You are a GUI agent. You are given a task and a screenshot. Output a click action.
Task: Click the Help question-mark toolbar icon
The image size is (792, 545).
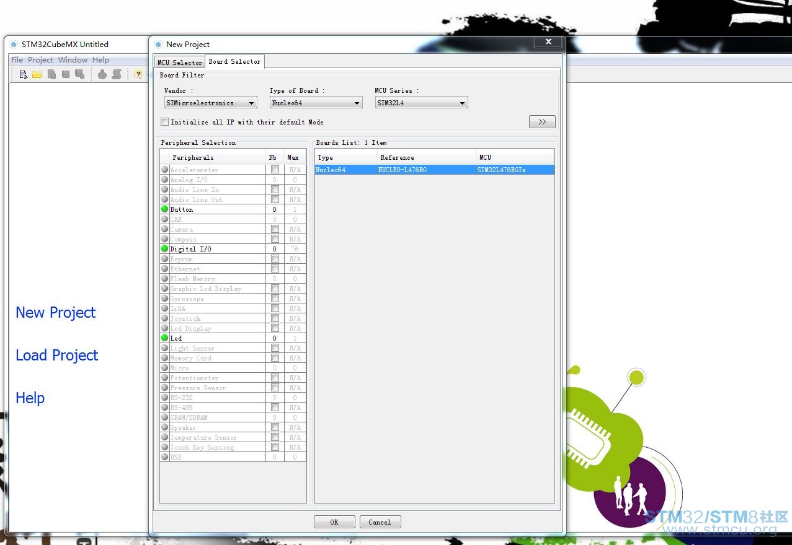(x=138, y=74)
